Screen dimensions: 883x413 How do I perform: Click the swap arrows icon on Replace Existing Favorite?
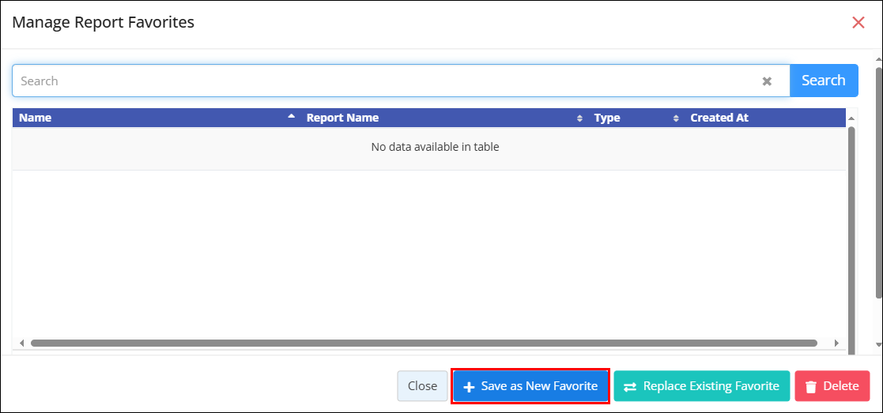click(629, 387)
